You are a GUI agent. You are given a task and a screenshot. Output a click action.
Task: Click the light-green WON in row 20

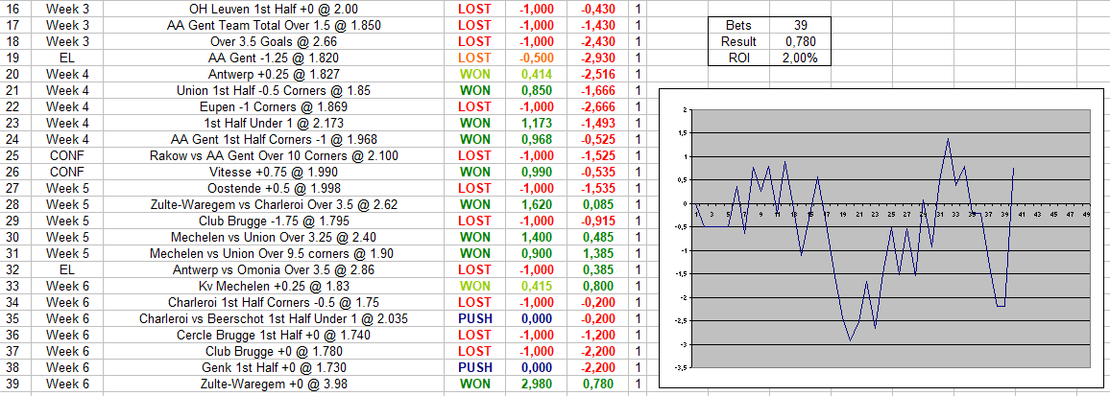[x=474, y=74]
